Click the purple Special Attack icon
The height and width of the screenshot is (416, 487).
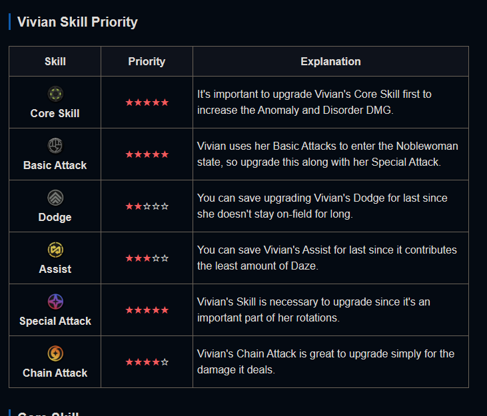coord(55,302)
